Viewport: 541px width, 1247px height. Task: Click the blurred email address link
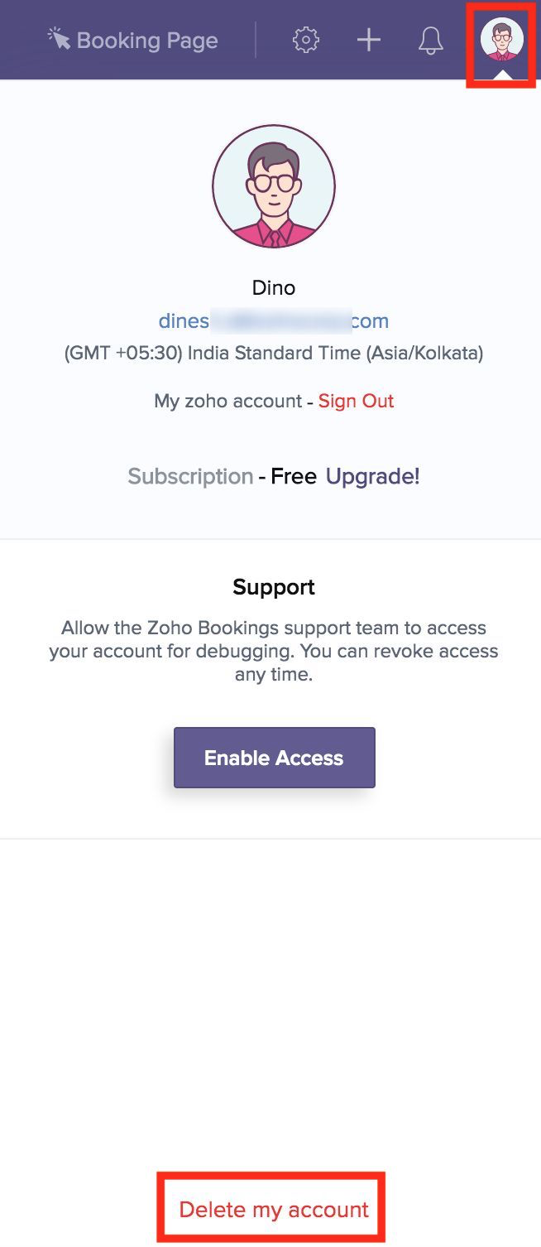pyautogui.click(x=274, y=321)
